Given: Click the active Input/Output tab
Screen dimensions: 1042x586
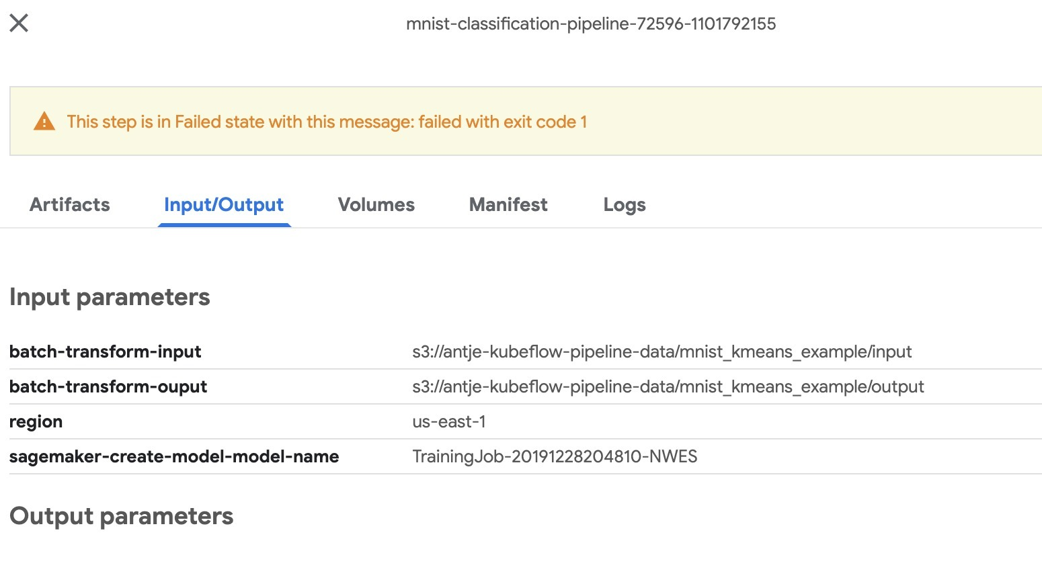Looking at the screenshot, I should pyautogui.click(x=223, y=204).
